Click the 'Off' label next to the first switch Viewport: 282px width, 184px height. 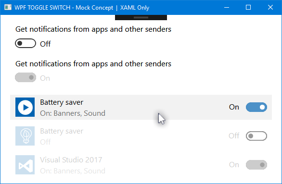[45, 44]
